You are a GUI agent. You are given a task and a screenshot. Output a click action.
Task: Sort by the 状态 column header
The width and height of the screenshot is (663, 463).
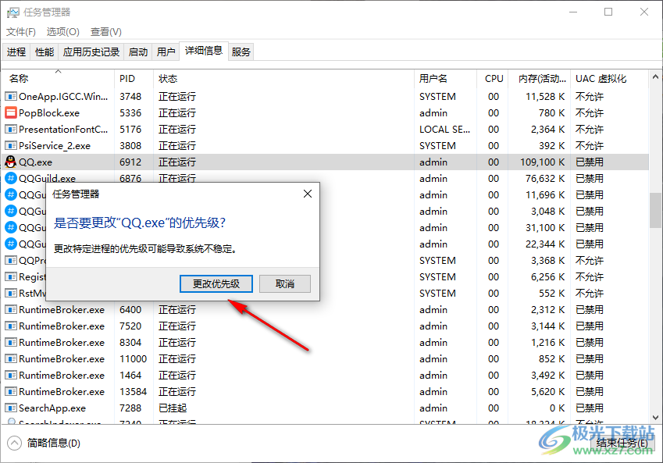(x=283, y=79)
